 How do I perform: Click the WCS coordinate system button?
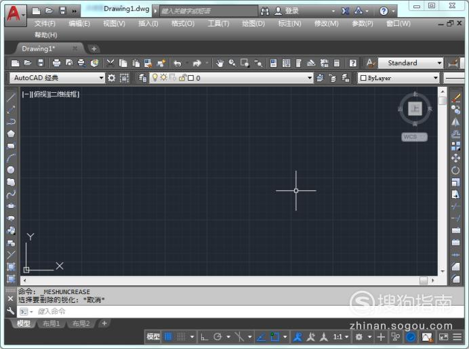pyautogui.click(x=414, y=137)
